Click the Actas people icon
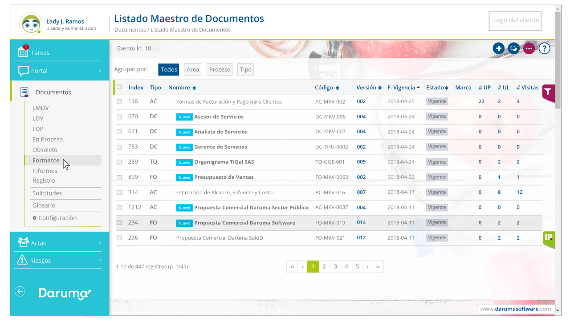 (x=23, y=242)
